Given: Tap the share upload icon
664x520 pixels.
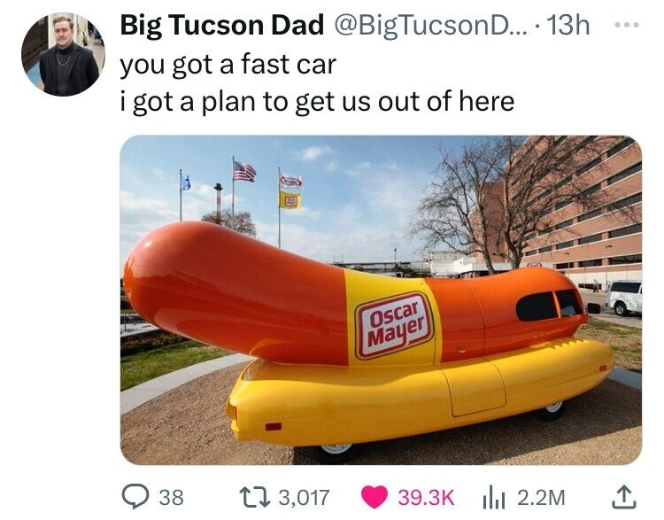Looking at the screenshot, I should (x=625, y=497).
